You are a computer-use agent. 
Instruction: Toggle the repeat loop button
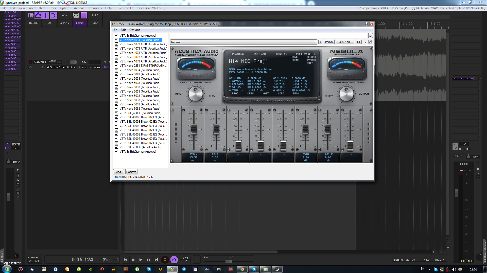pyautogui.click(x=174, y=260)
